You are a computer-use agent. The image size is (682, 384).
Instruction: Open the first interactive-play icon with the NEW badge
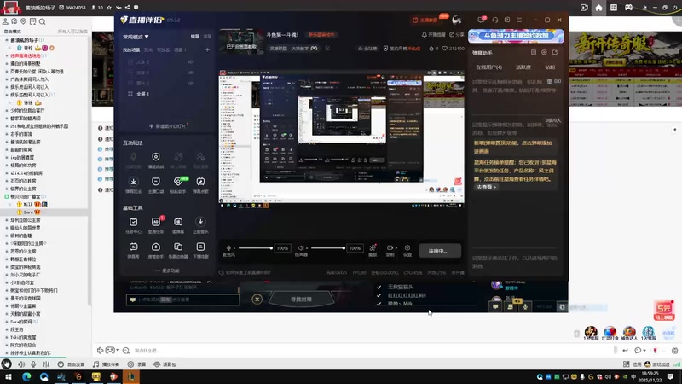(x=178, y=182)
